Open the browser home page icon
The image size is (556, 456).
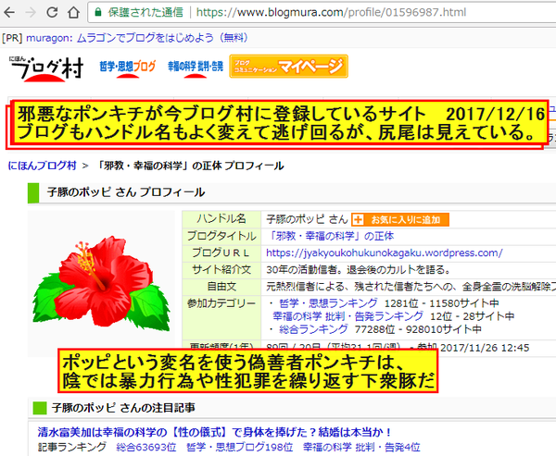click(74, 12)
